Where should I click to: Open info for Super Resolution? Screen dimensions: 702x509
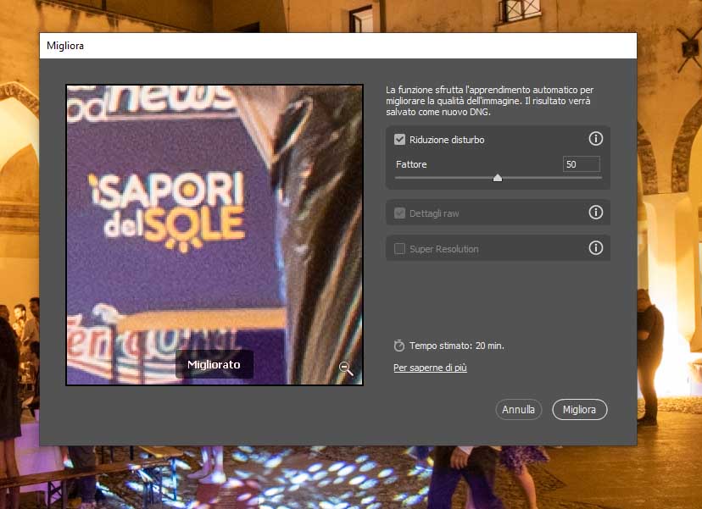tap(595, 248)
